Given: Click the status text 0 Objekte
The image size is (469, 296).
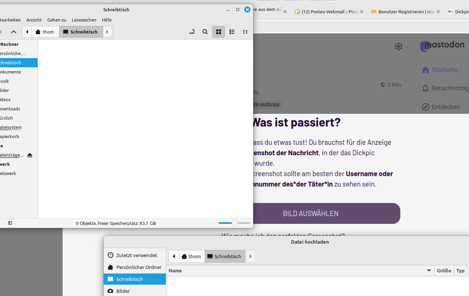Looking at the screenshot, I should (116, 223).
